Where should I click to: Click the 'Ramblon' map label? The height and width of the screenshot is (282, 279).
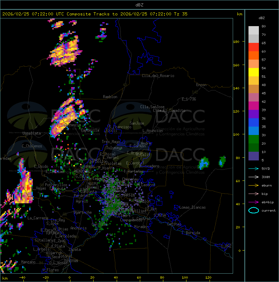(x=110, y=97)
